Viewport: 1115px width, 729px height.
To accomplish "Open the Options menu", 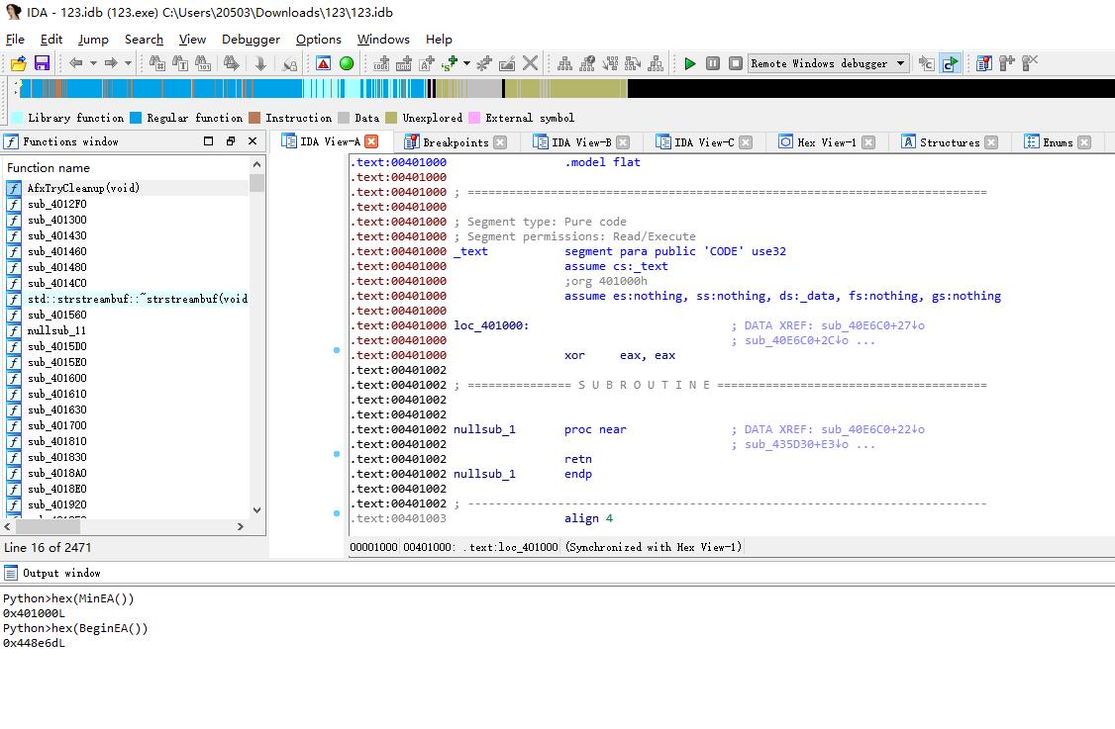I will tap(319, 40).
